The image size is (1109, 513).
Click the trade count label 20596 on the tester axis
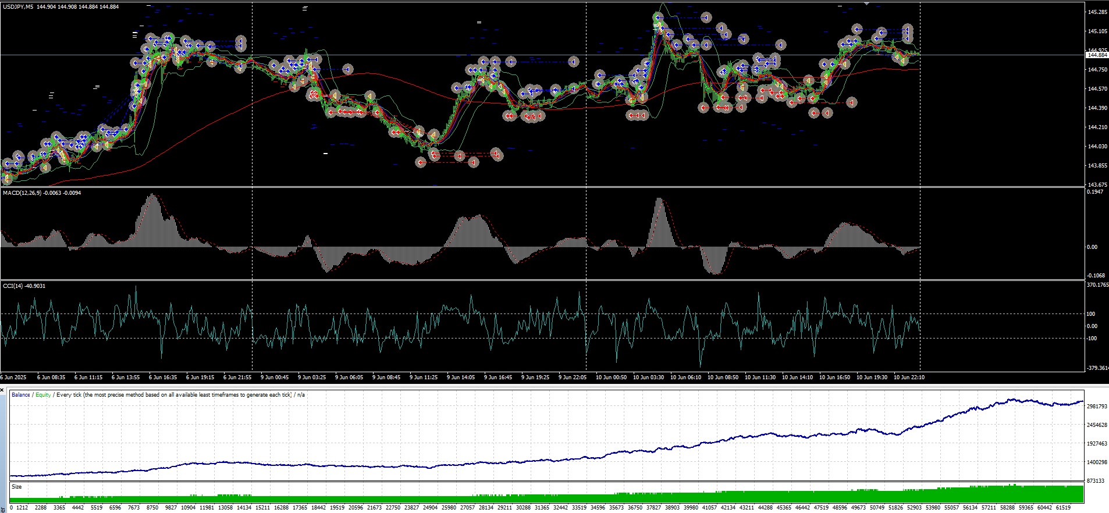(356, 508)
